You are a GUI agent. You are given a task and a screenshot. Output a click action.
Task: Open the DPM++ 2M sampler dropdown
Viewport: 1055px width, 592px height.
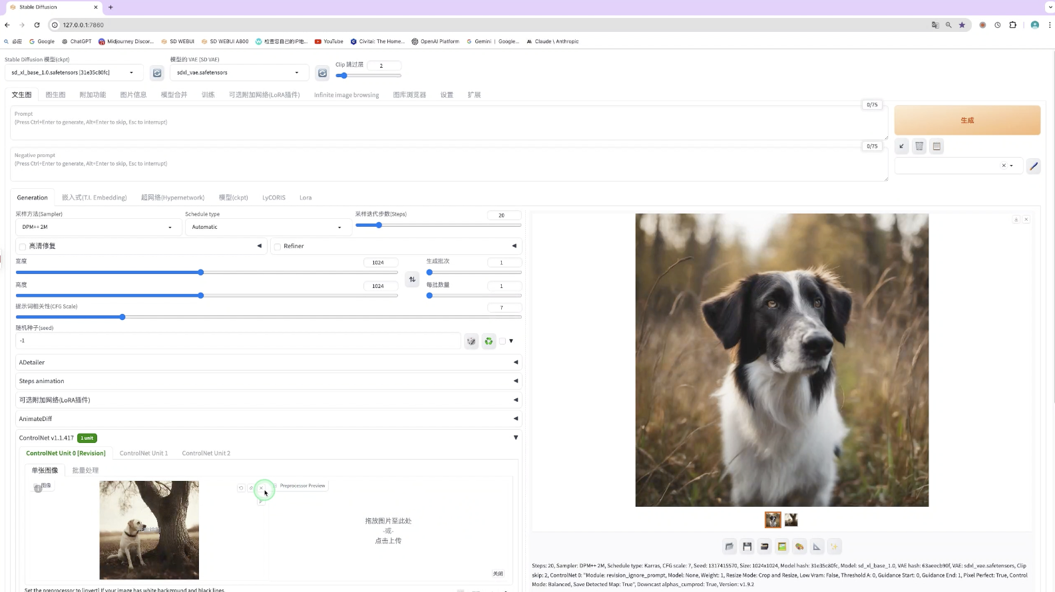coord(98,227)
